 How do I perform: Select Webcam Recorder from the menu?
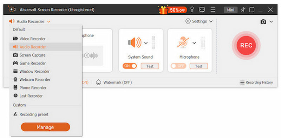pyautogui.click(x=46, y=79)
